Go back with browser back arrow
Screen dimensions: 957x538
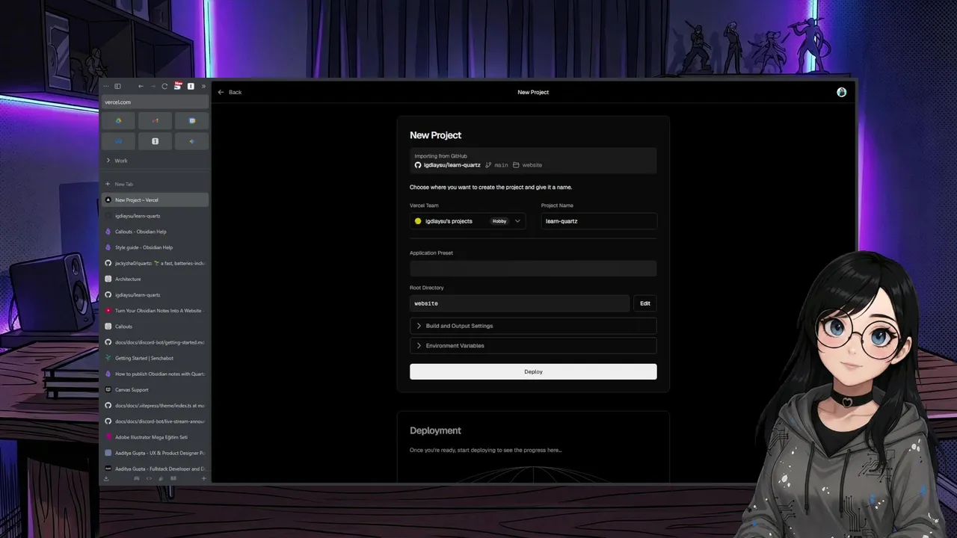pos(141,86)
